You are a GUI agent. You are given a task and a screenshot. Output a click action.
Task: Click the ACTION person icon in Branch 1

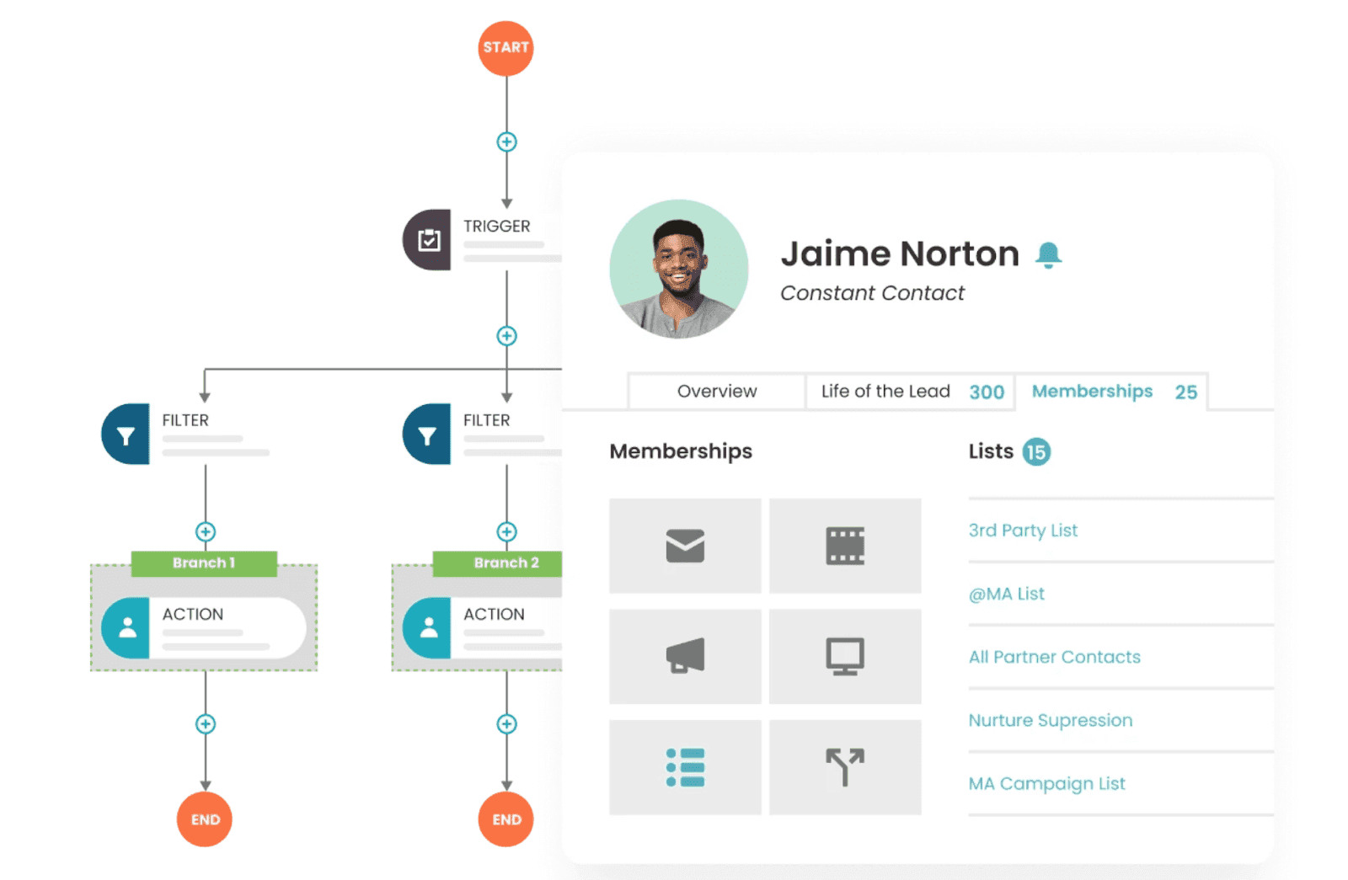(126, 628)
